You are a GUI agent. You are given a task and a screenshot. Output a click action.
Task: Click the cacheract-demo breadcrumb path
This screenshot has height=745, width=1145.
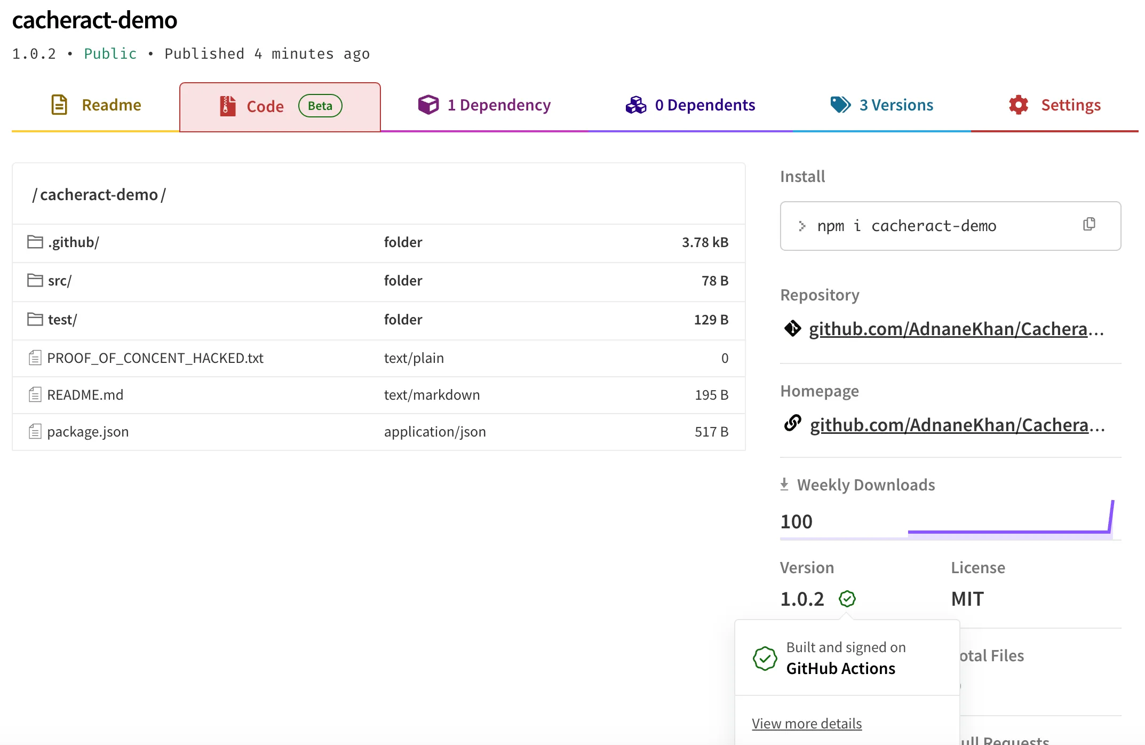point(99,195)
